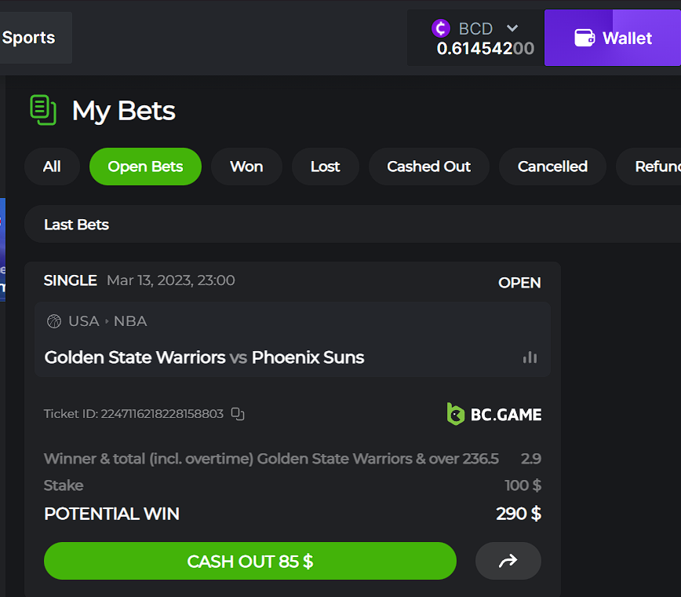
Task: Click the basketball sport icon
Action: (x=54, y=321)
